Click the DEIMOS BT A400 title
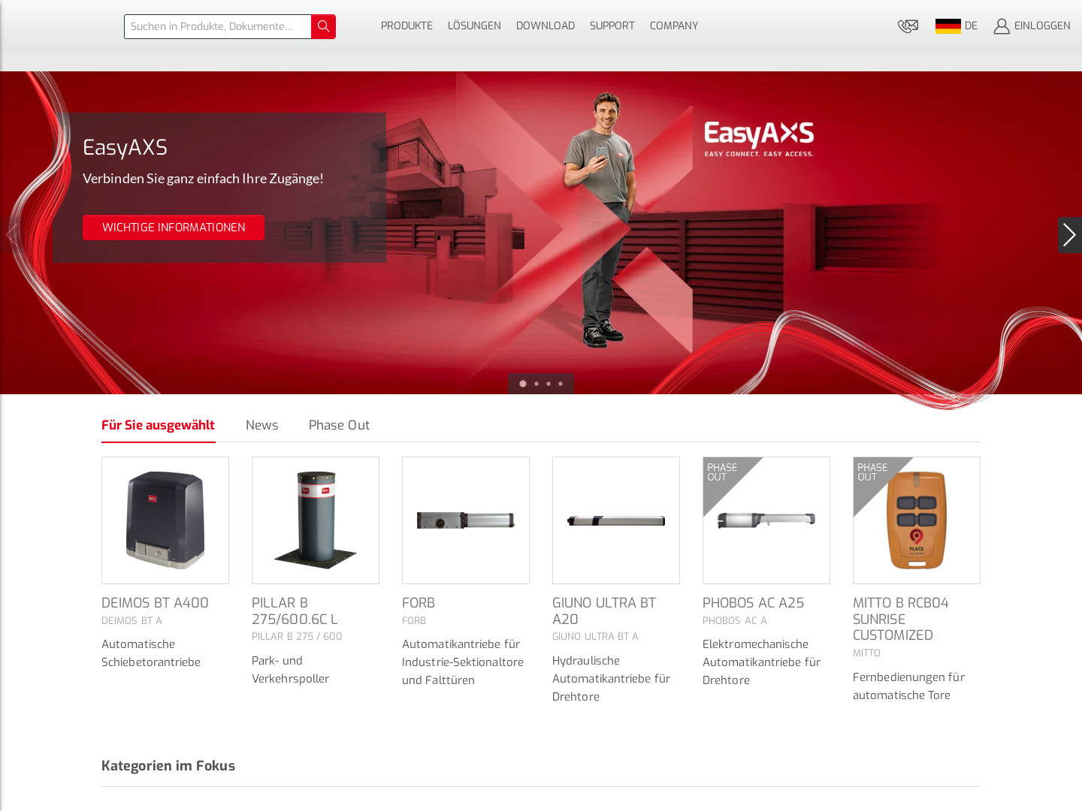The image size is (1082, 811). [155, 603]
